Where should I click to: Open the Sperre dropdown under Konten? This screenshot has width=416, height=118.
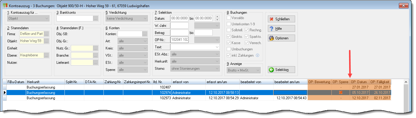pyautogui.click(x=133, y=70)
